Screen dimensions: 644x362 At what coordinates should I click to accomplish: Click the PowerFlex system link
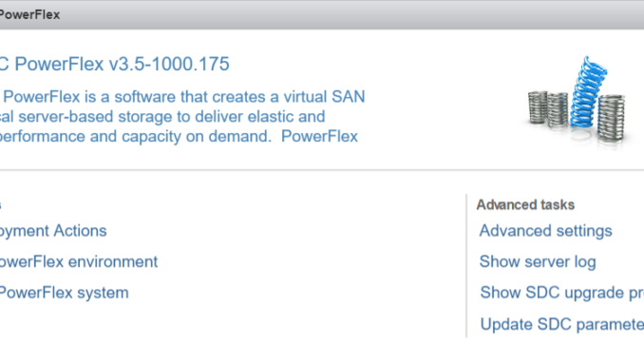coord(64,293)
